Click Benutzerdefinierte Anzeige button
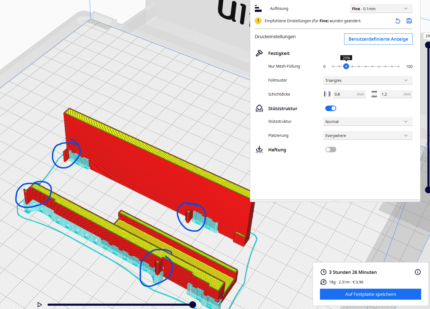The width and height of the screenshot is (430, 309). (x=378, y=39)
